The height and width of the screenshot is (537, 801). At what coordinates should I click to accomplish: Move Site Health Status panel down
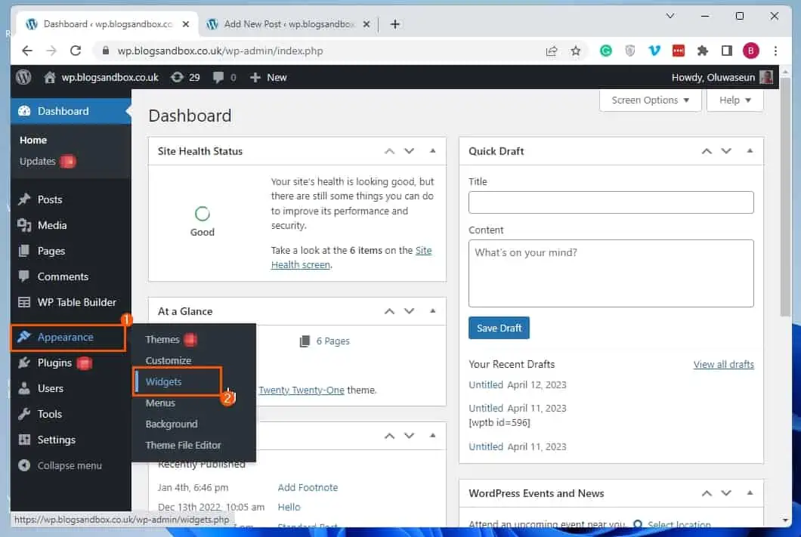[x=409, y=151]
